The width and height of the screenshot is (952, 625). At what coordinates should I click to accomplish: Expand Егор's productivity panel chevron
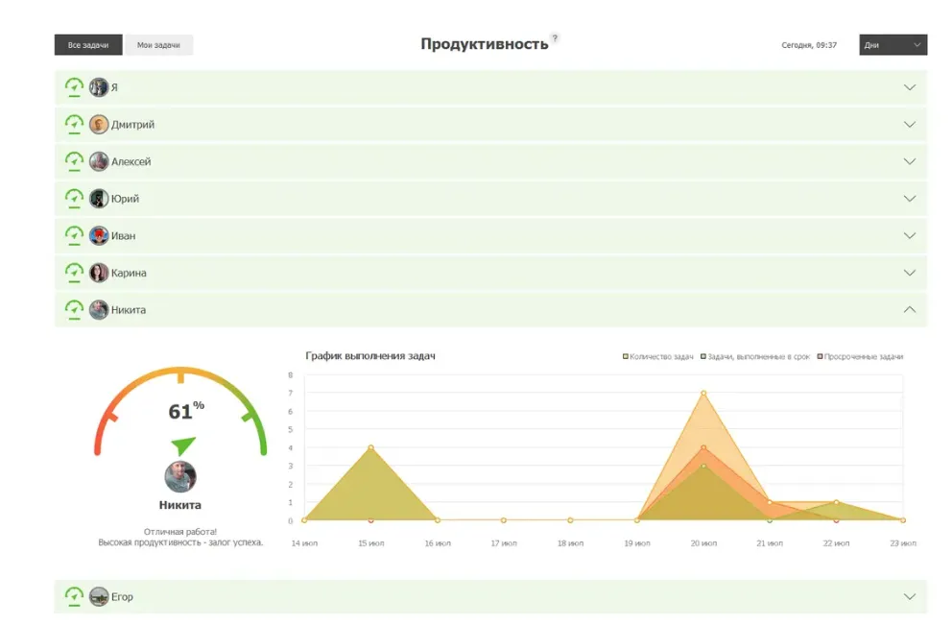click(x=910, y=597)
